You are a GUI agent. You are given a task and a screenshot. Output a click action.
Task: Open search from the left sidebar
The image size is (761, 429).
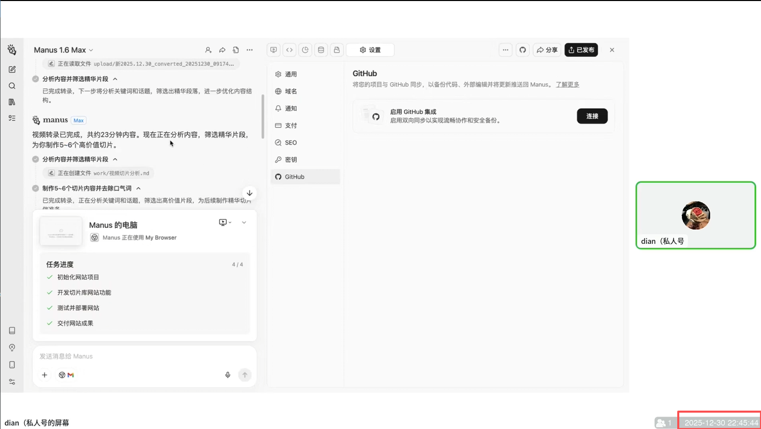coord(12,86)
